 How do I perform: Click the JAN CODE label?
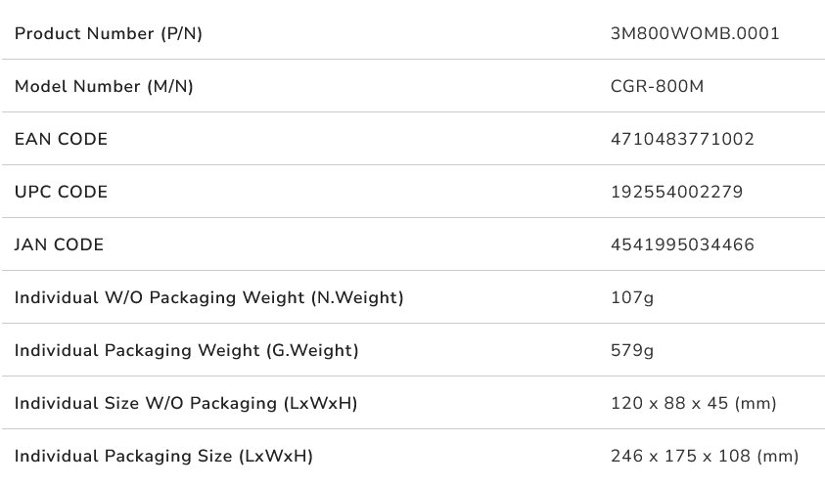[59, 244]
